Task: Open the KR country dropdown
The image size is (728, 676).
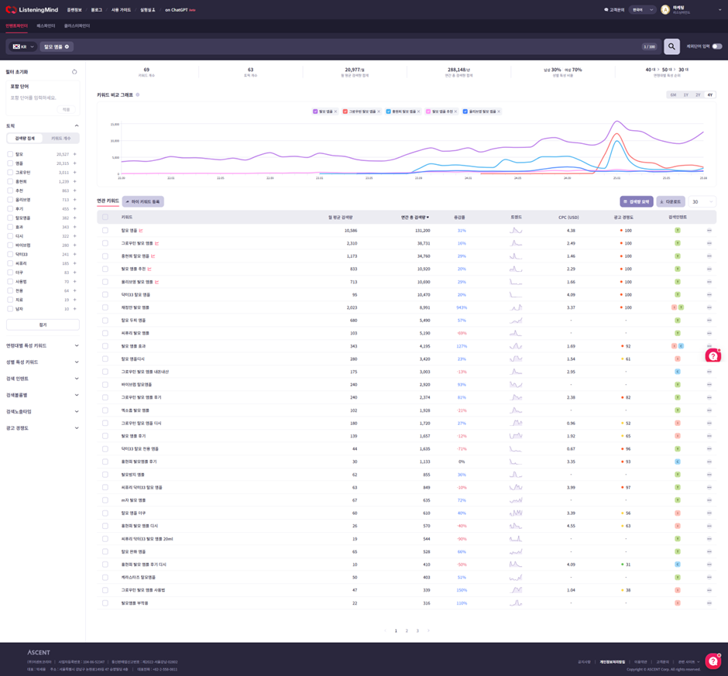Action: tap(23, 46)
